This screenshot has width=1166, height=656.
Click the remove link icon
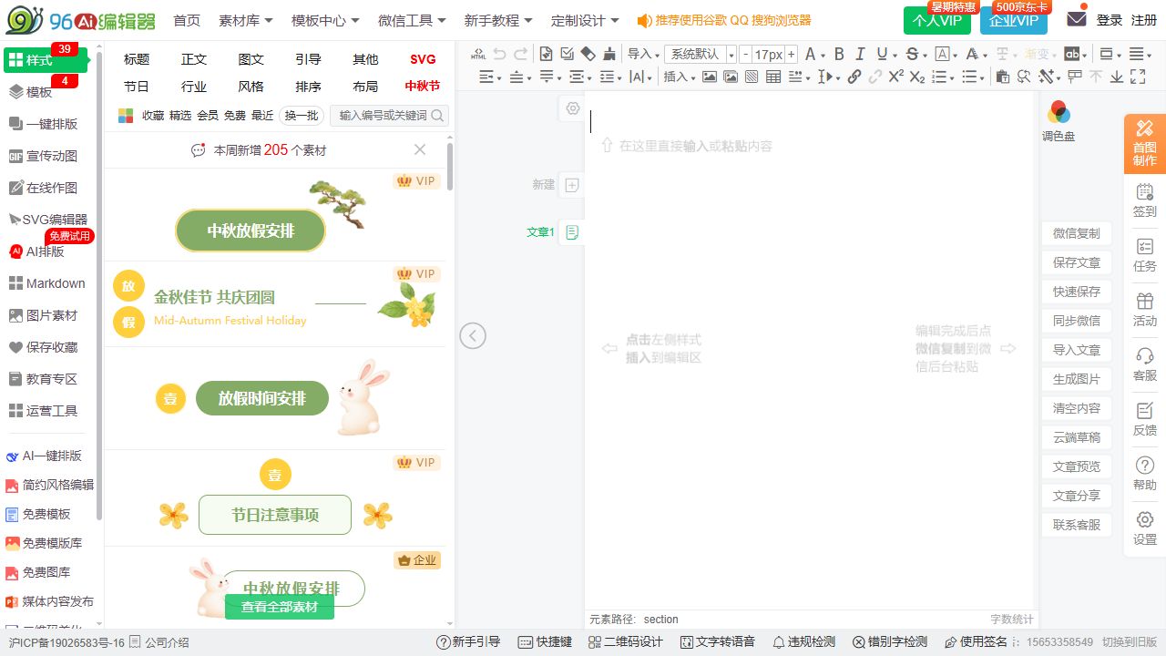point(875,77)
